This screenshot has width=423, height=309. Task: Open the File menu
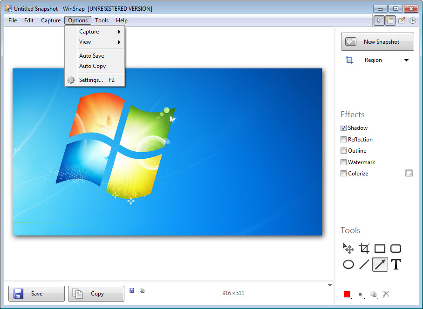click(13, 20)
